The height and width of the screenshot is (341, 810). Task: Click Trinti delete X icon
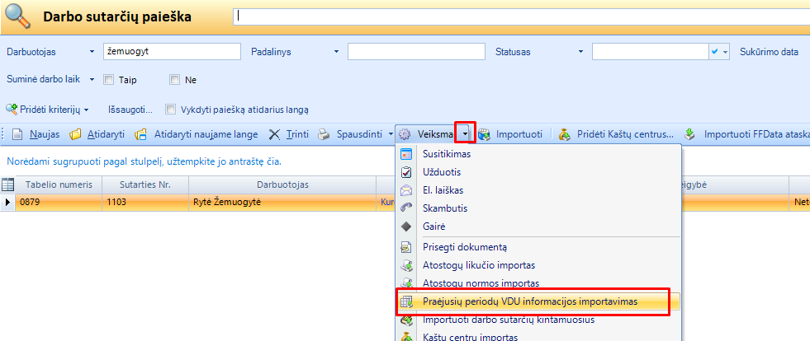point(275,133)
